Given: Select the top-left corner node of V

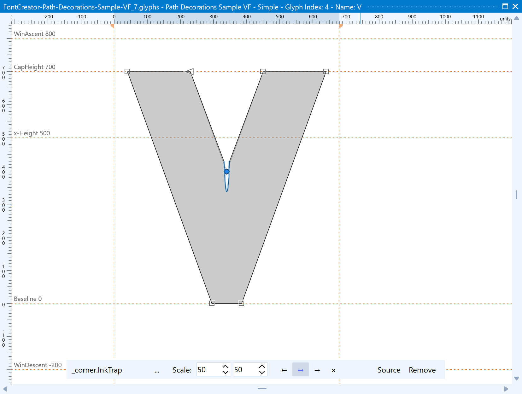Looking at the screenshot, I should [127, 72].
